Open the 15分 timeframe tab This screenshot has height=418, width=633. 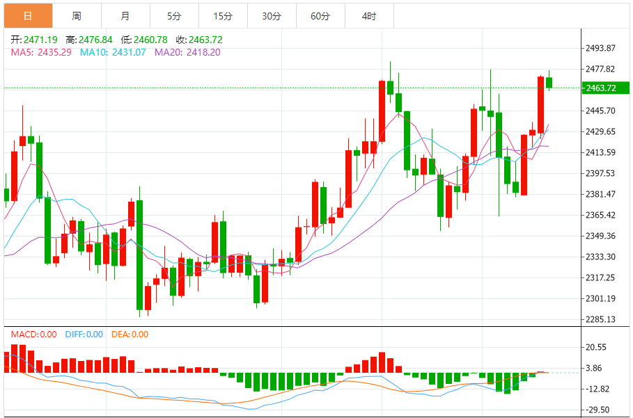[x=223, y=16]
